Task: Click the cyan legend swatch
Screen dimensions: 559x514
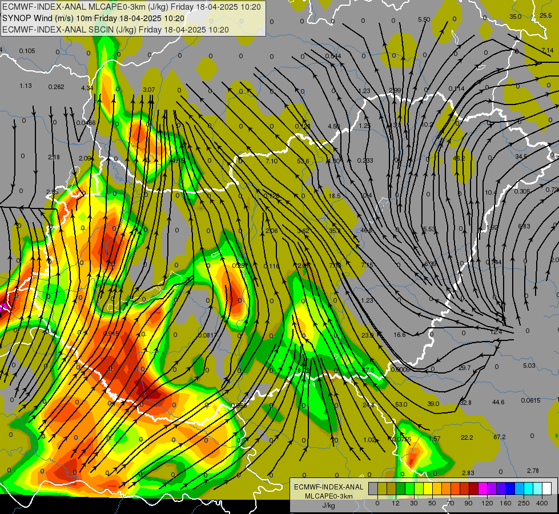Action: [x=529, y=488]
